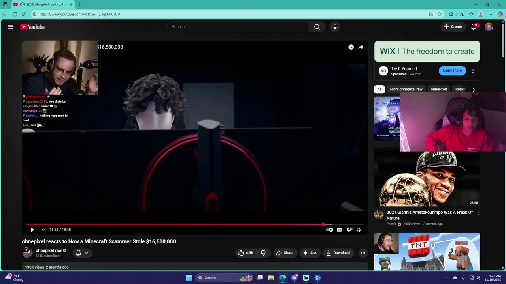Open YouTube notifications bell

(474, 27)
